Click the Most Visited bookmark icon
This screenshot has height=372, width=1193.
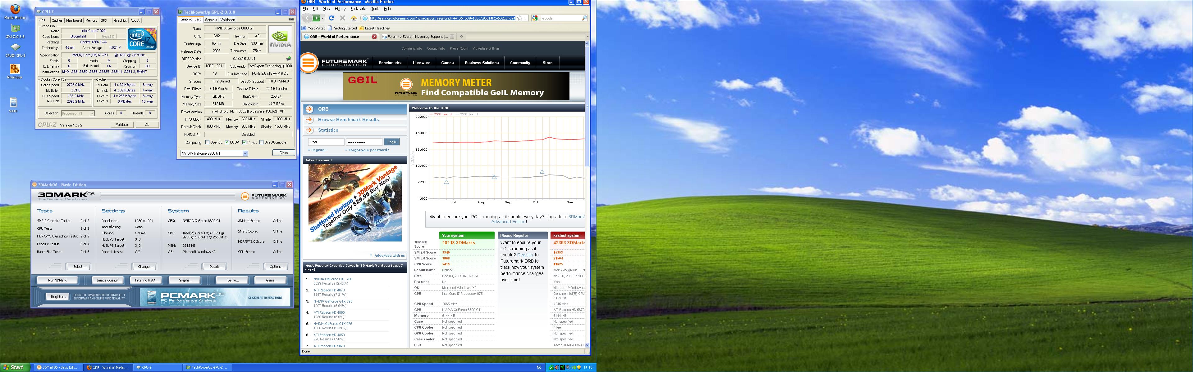304,28
